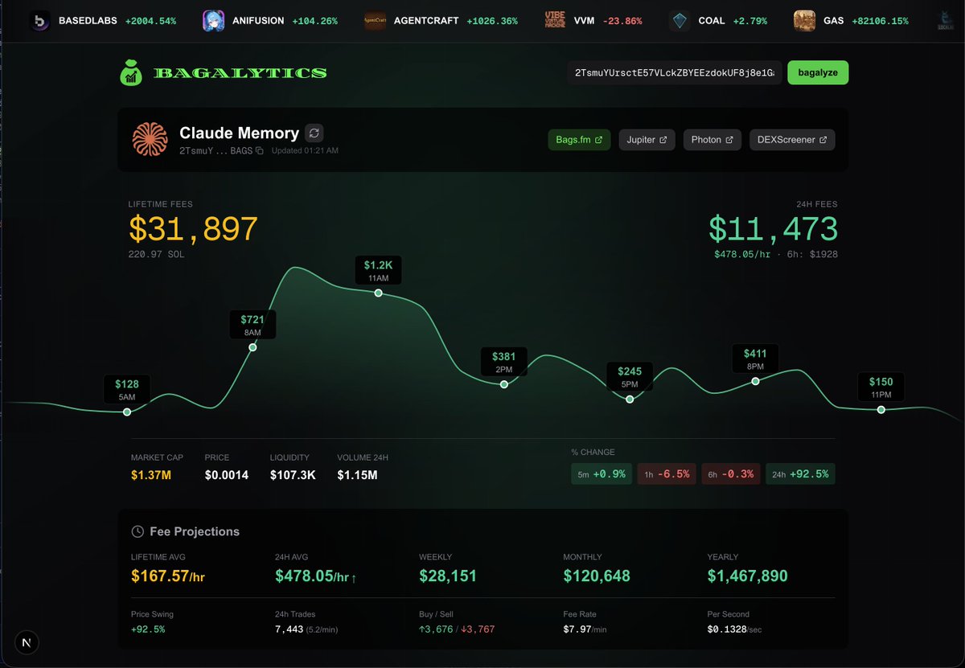Viewport: 965px width, 668px height.
Task: Click the token address input field
Action: (675, 72)
